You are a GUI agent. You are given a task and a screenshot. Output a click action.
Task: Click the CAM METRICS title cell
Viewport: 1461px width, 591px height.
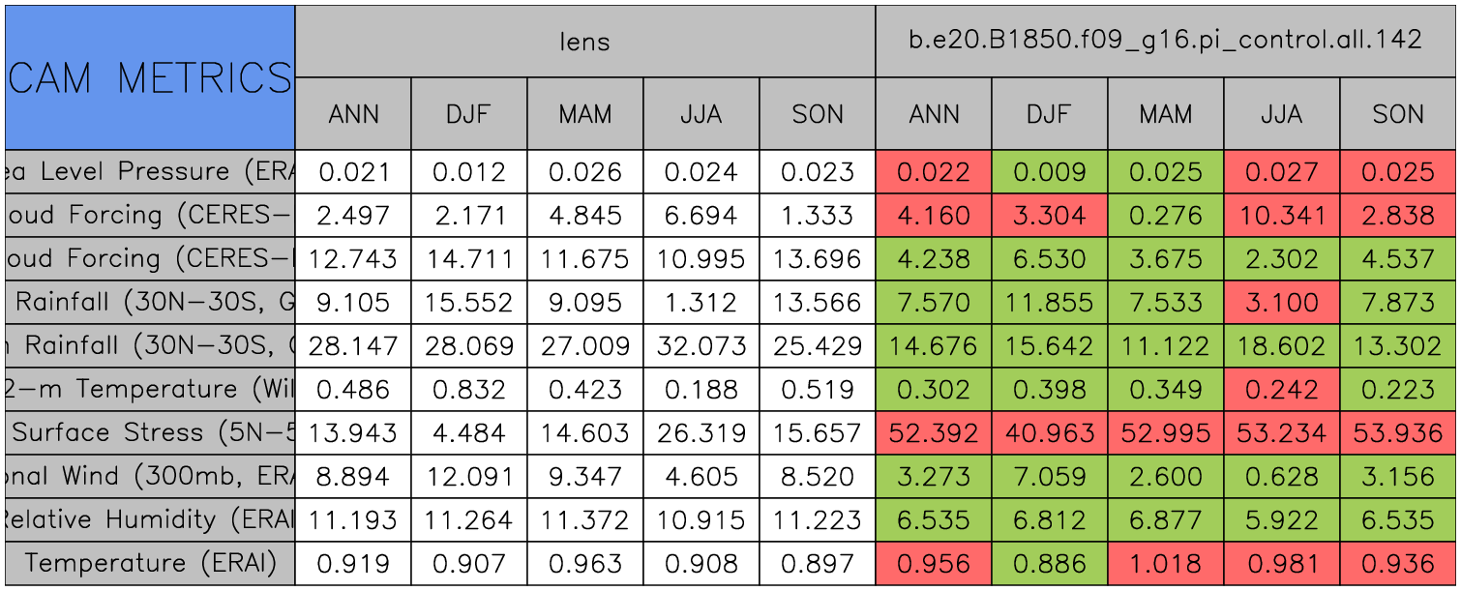click(150, 77)
